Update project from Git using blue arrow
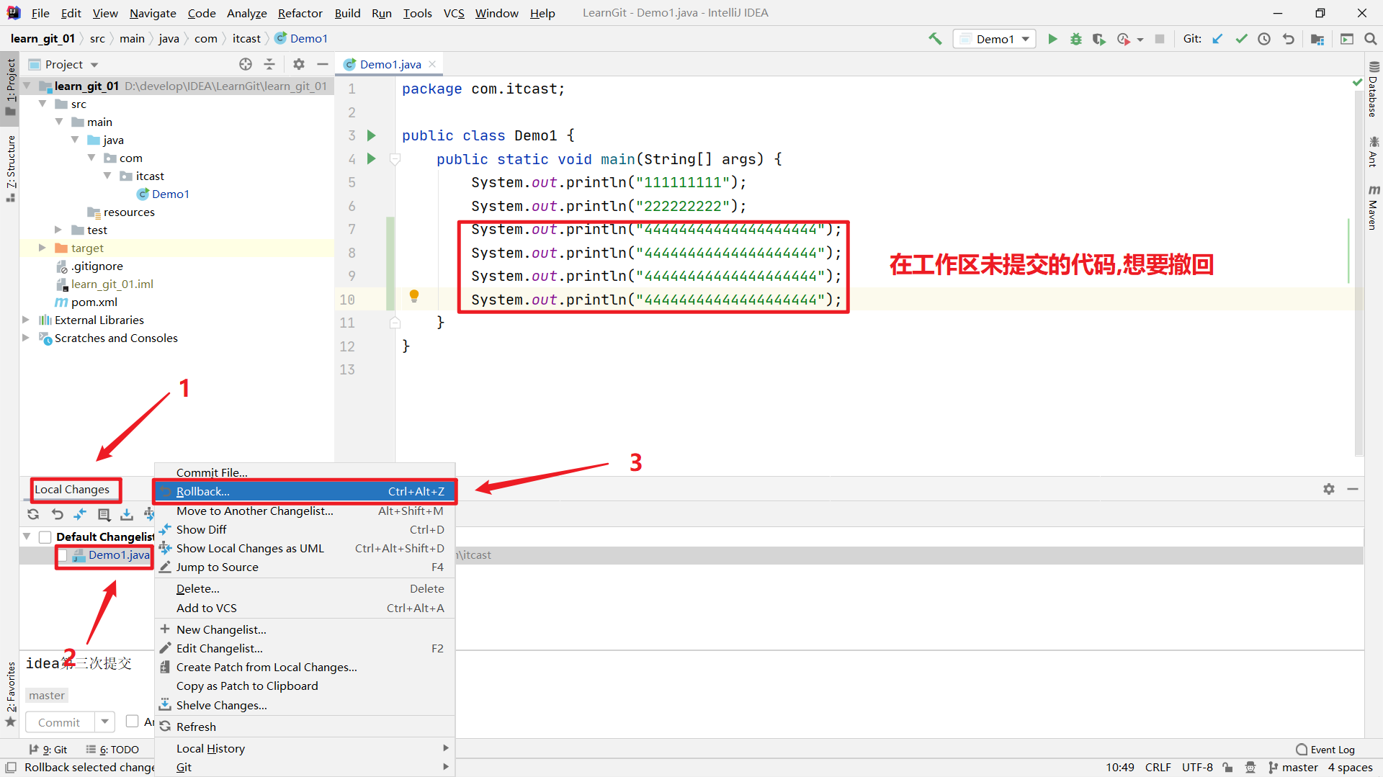 tap(1217, 39)
